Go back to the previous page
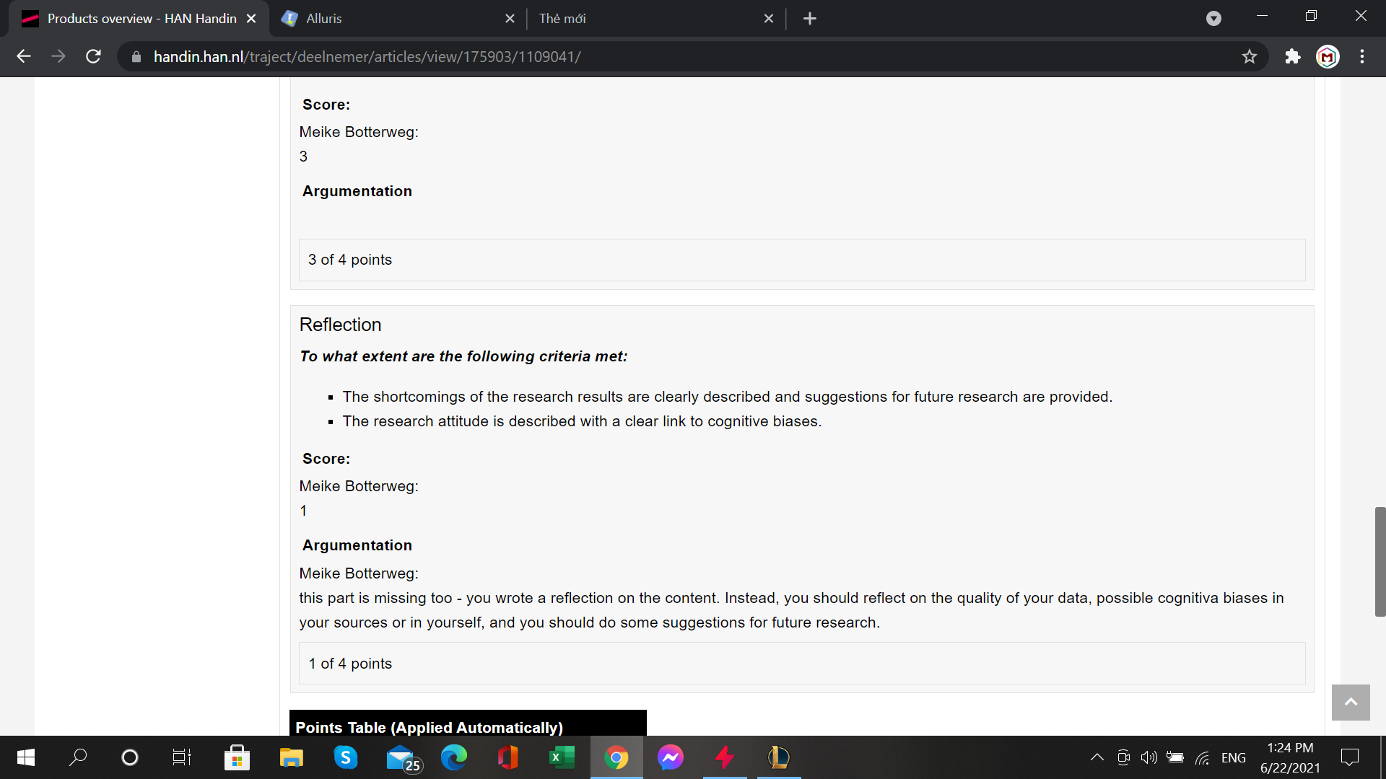The height and width of the screenshot is (779, 1386). point(24,56)
